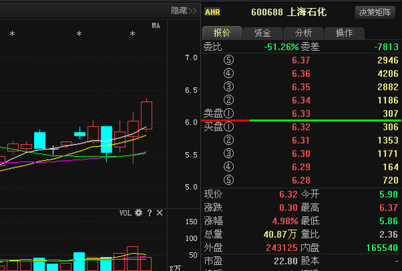402x271 pixels.
Task: Switch to the 资金 tab
Action: [x=263, y=33]
